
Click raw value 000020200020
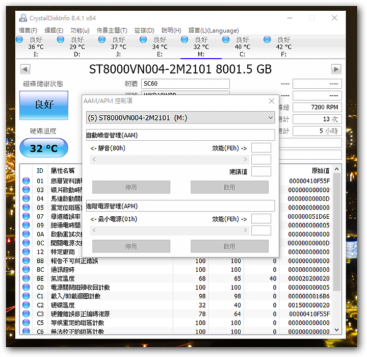(309, 278)
